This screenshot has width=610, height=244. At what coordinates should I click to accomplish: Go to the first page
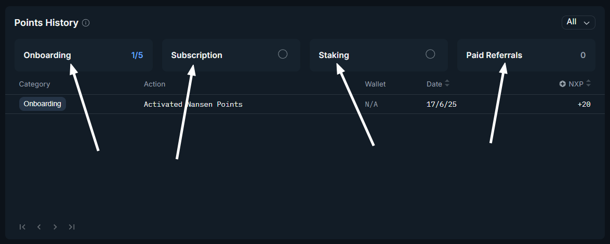22,227
